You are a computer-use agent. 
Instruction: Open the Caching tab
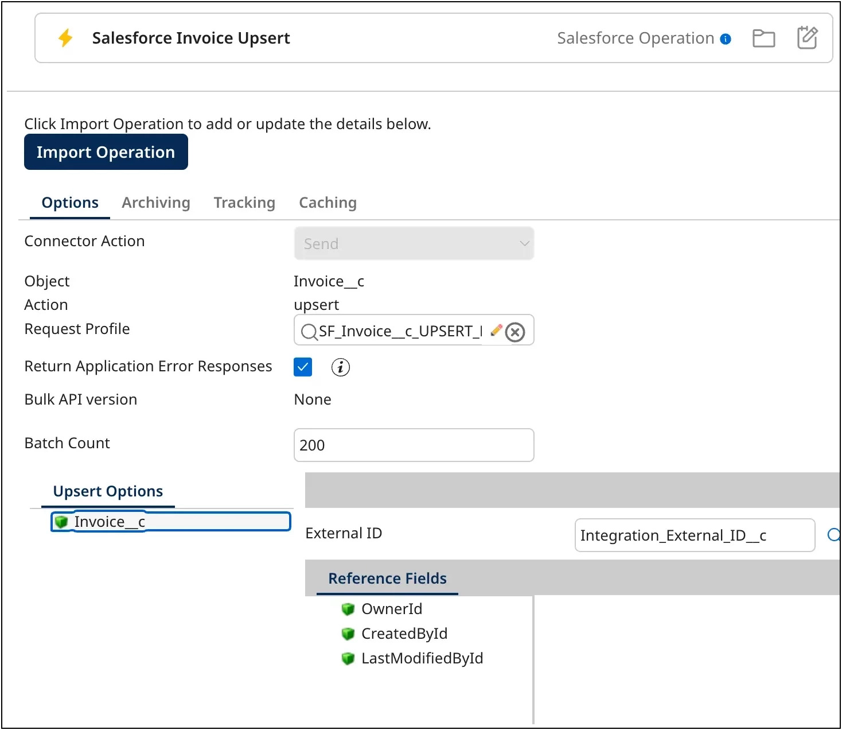tap(327, 202)
